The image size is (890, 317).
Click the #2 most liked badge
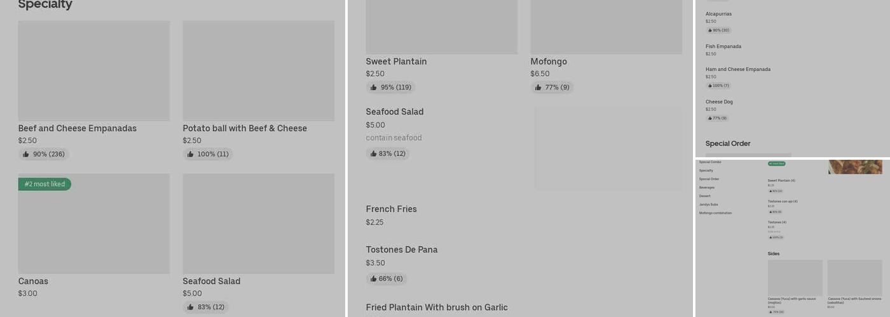coord(44,184)
